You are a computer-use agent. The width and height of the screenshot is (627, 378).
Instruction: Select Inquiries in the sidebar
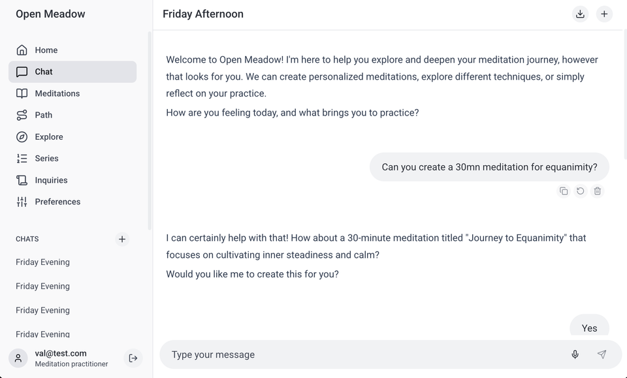tap(51, 180)
